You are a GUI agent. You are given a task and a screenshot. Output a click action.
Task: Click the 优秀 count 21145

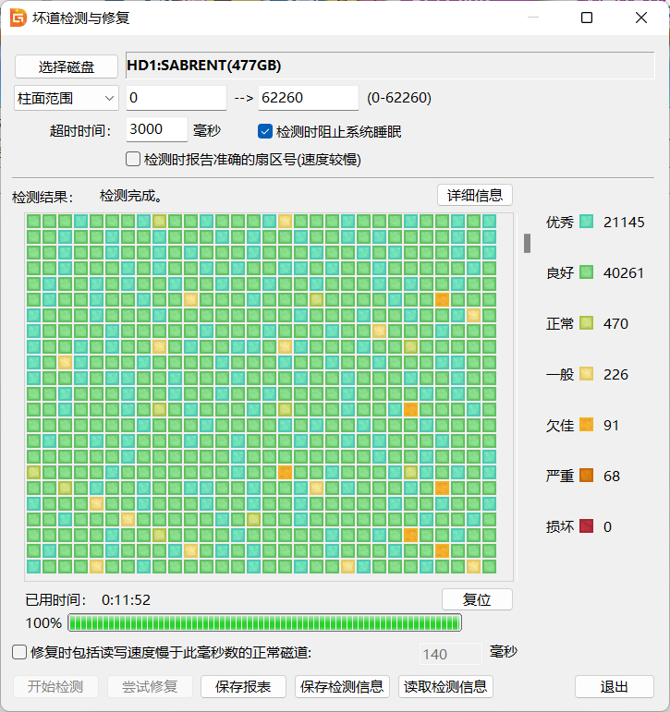(624, 222)
